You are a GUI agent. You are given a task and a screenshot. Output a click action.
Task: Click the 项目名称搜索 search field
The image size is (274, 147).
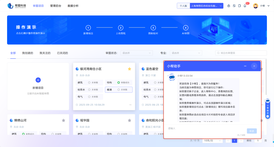coord(241,53)
